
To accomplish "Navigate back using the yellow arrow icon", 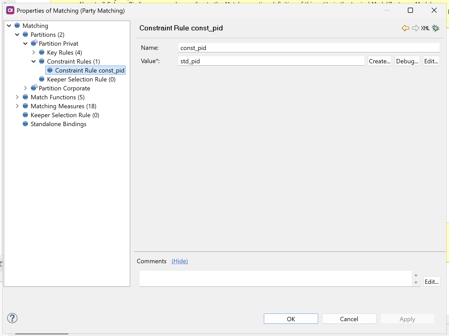I will point(405,28).
